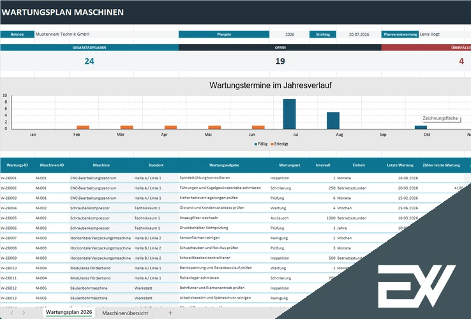Select the orange May bar in the chart

pyautogui.click(x=214, y=127)
